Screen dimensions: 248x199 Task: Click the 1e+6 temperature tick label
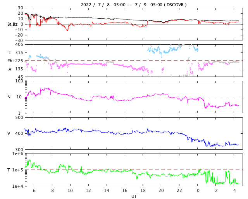tap(18, 154)
